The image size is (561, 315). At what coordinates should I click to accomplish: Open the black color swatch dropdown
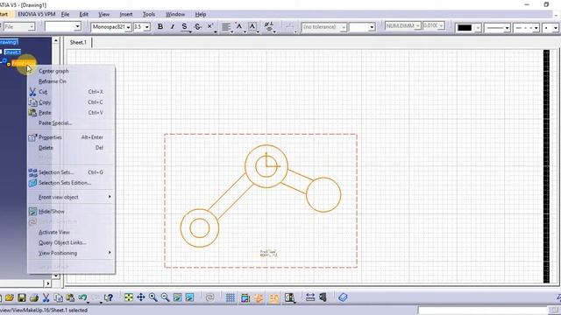(x=478, y=27)
